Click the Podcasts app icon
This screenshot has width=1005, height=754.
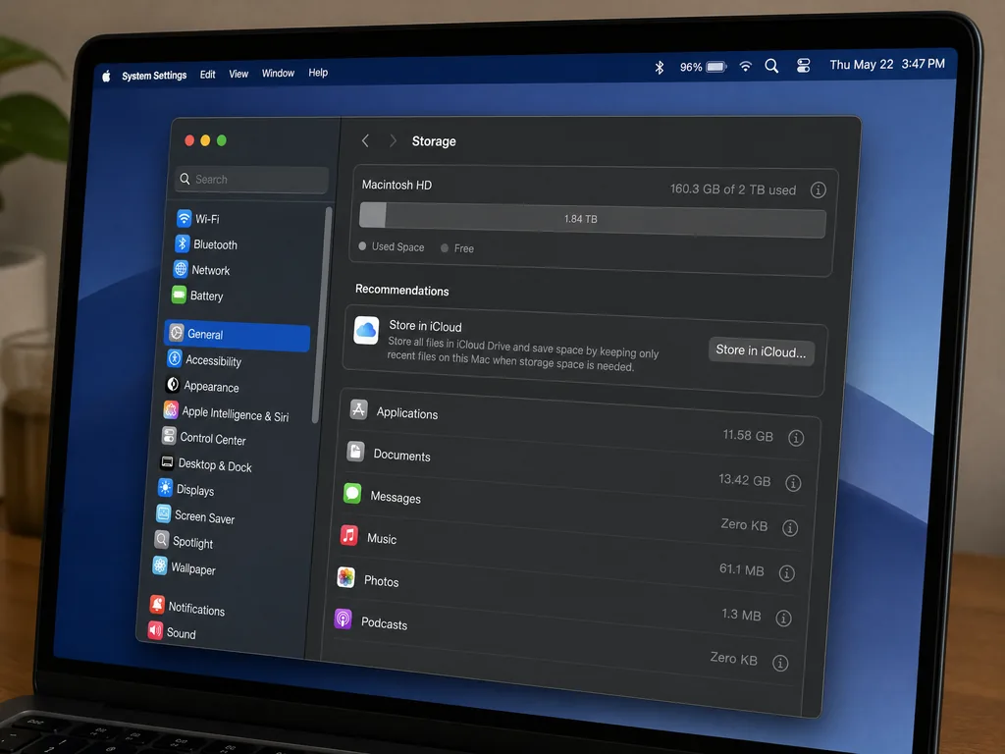pyautogui.click(x=343, y=619)
